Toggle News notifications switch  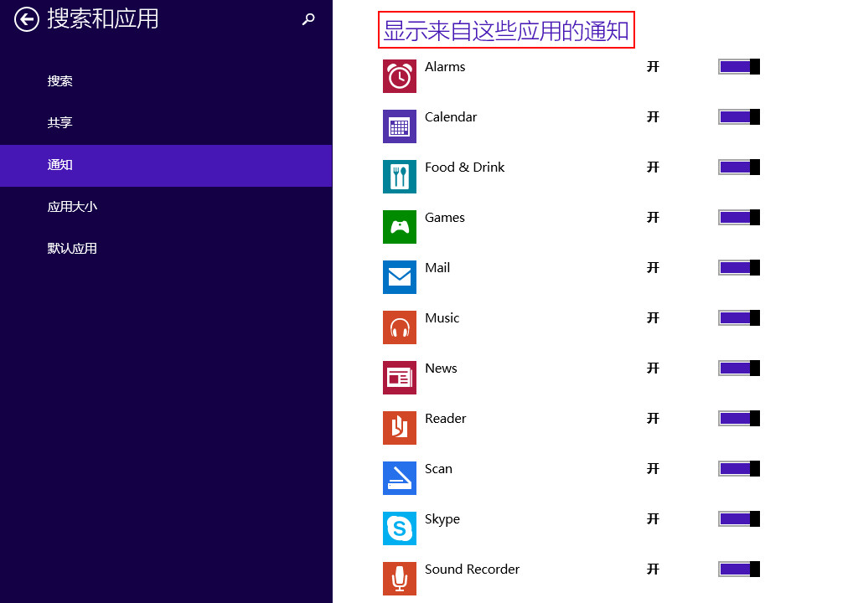[739, 368]
